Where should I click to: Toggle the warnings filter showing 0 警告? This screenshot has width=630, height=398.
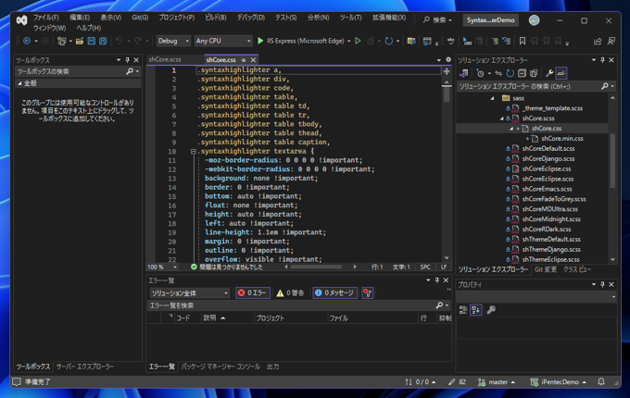point(291,292)
